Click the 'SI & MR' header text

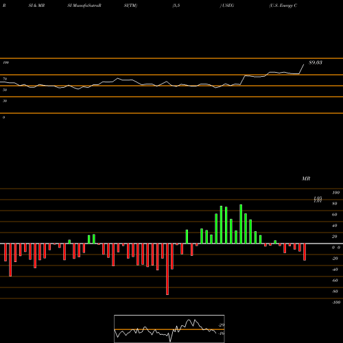coord(36,5)
